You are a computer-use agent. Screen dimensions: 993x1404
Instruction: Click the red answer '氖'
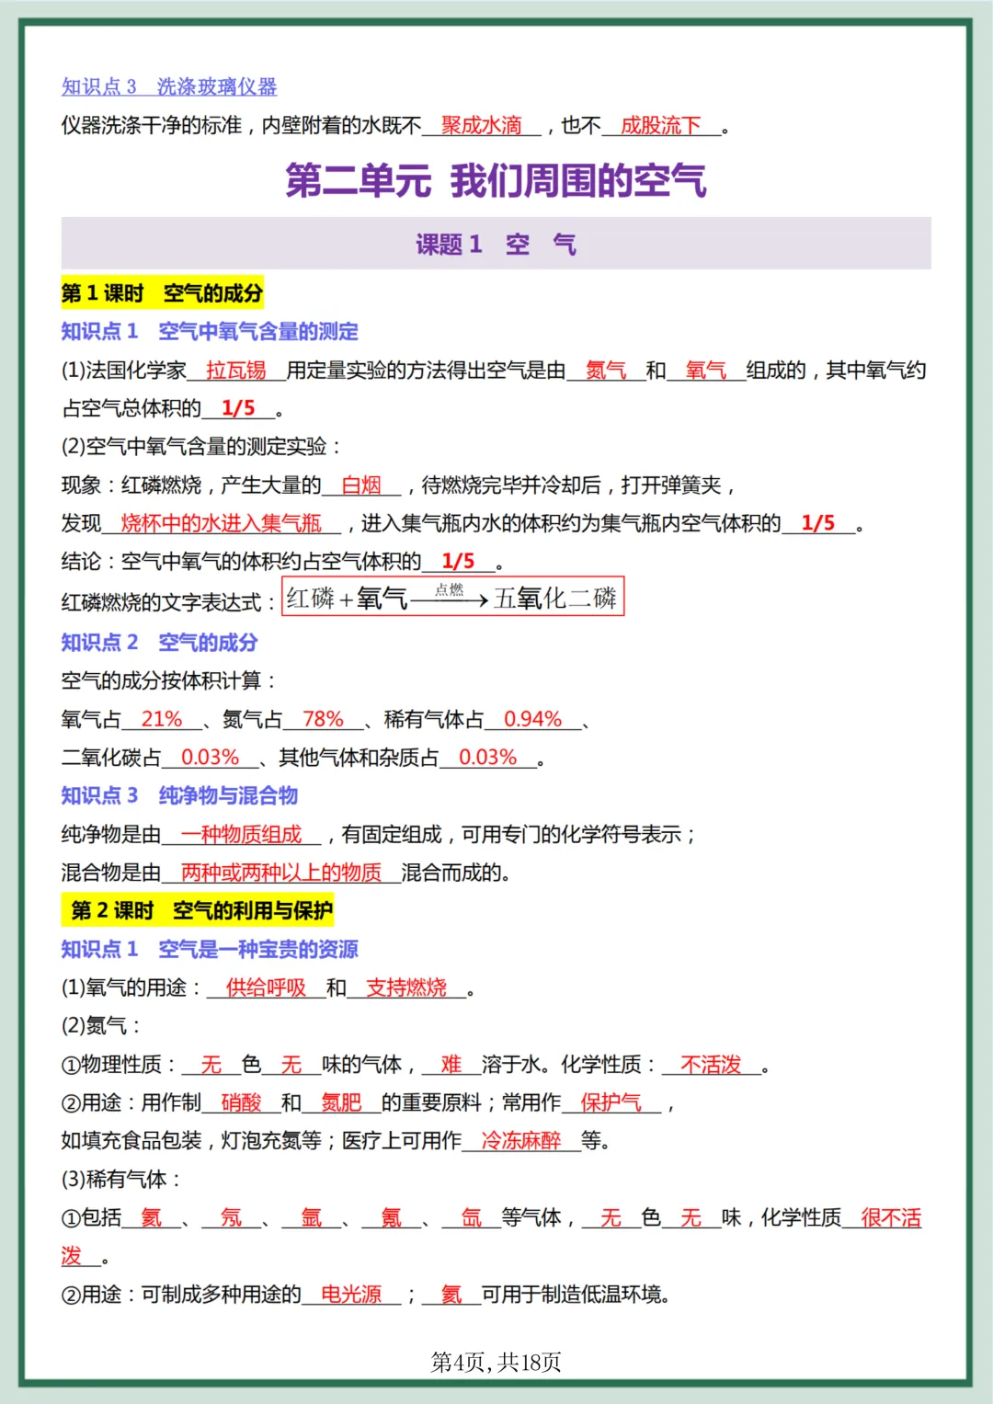point(232,1218)
